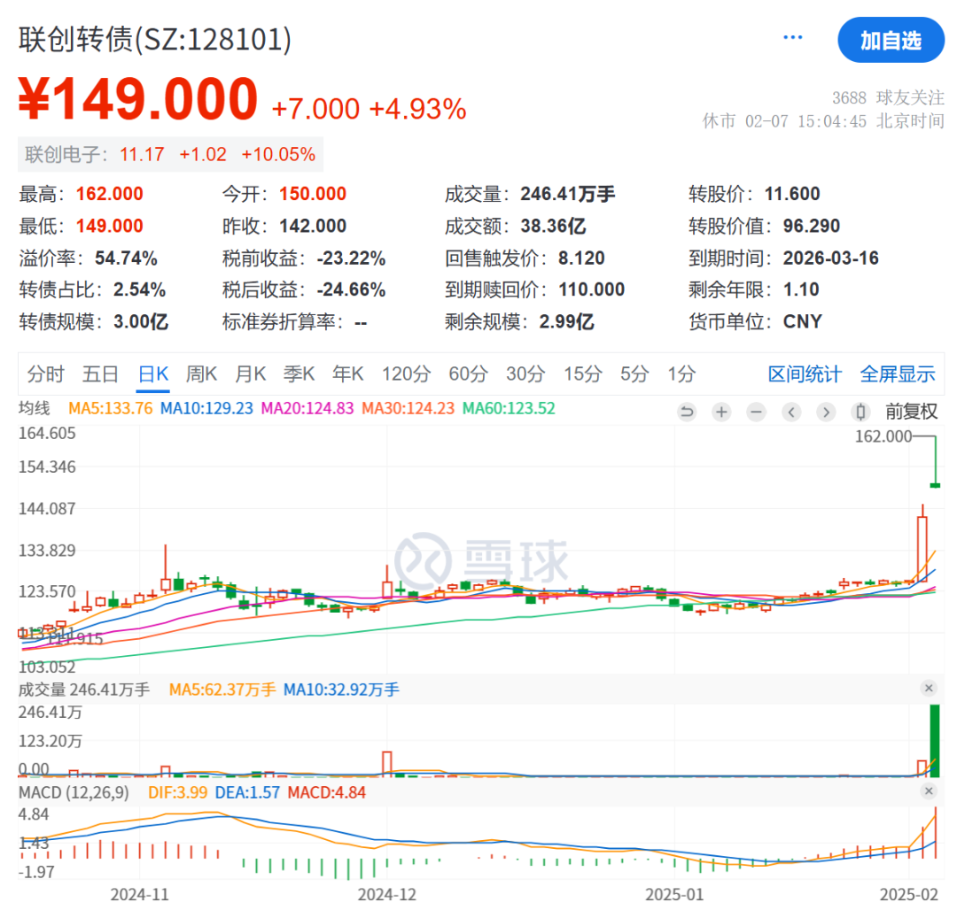Click the 加自选 button
This screenshot has height=910, width=957.
891,40
